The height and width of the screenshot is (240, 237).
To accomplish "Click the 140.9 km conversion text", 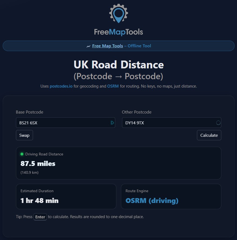I will point(29,172).
